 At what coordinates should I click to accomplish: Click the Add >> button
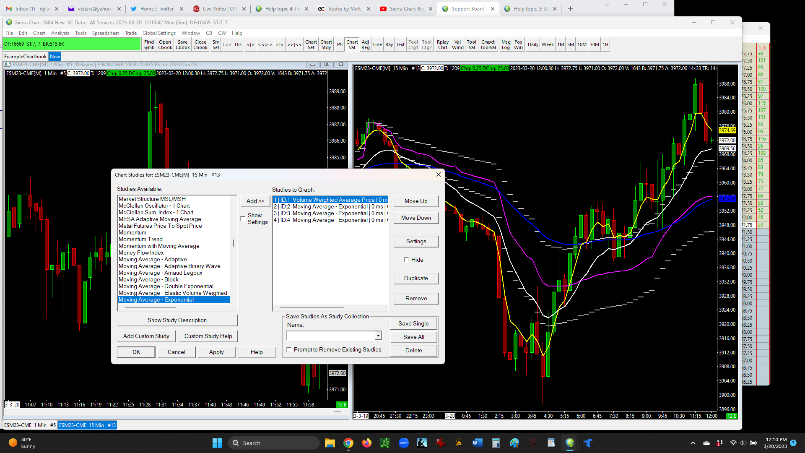[x=255, y=201]
